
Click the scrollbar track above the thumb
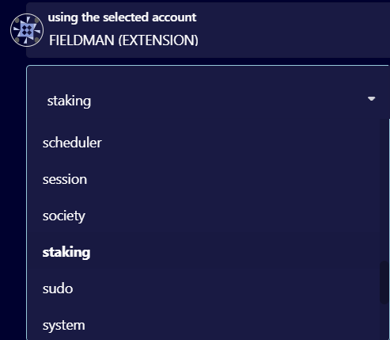coord(384,190)
